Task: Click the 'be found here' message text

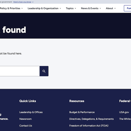Action: point(12,53)
